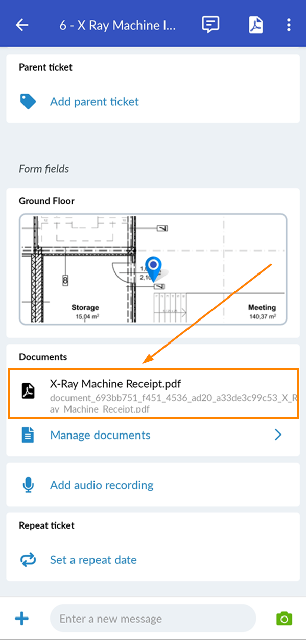Export ticket via PDF icon in header

point(256,25)
